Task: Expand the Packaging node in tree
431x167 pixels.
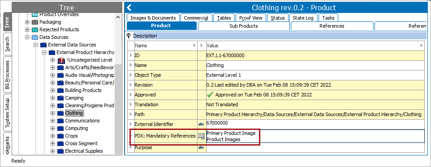Action: pyautogui.click(x=27, y=22)
